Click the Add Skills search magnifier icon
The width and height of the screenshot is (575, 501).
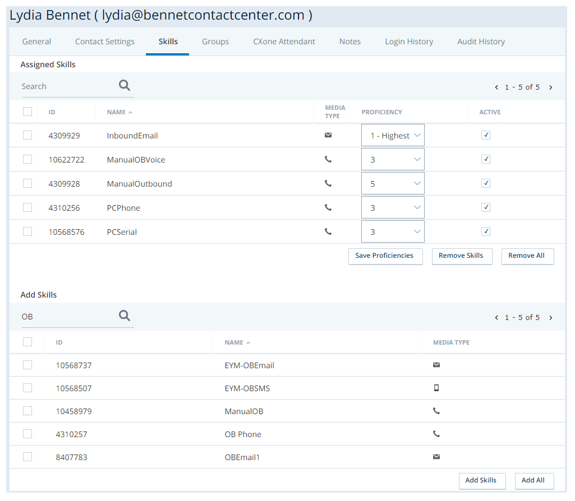tap(125, 316)
